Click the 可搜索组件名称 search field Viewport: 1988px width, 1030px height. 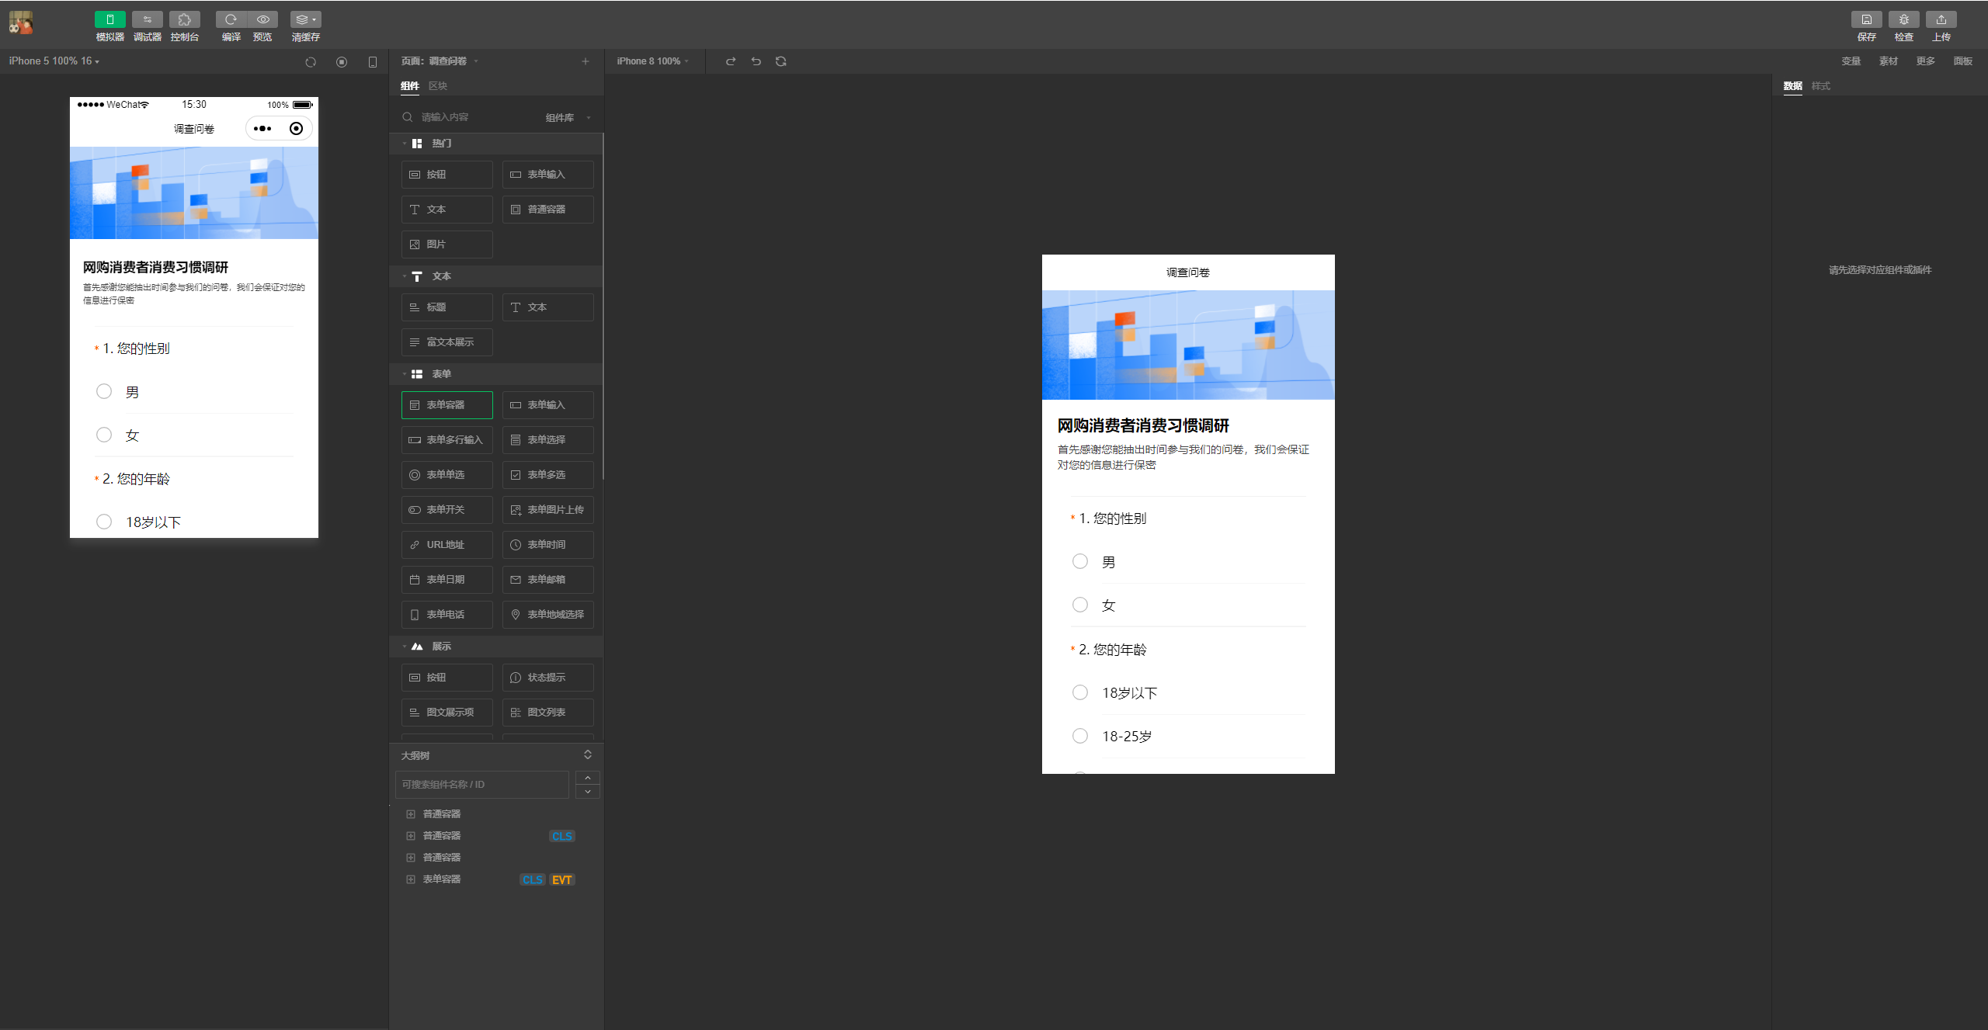pos(481,785)
